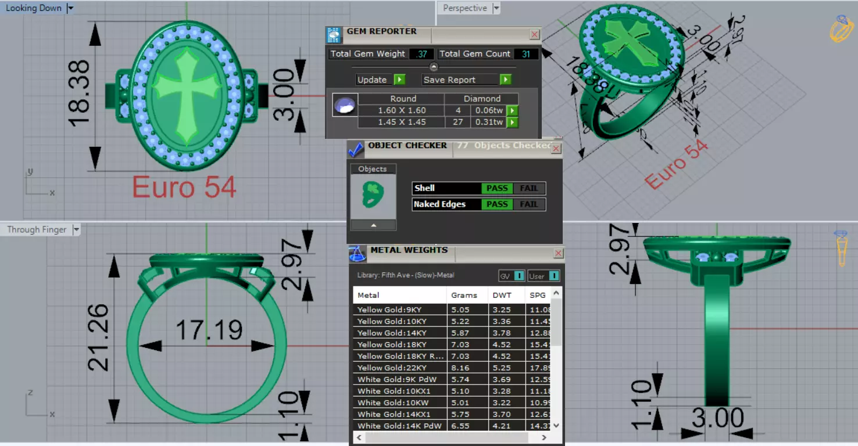Click the Object Checker checkmark icon
The image size is (858, 446).
356,149
